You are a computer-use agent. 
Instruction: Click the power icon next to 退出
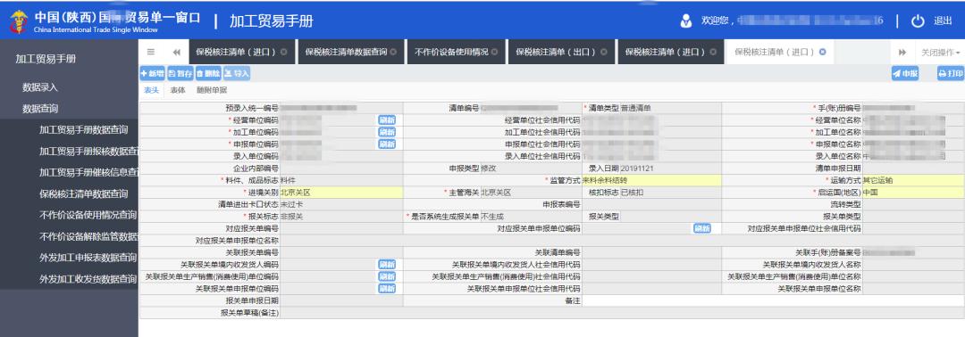point(918,21)
